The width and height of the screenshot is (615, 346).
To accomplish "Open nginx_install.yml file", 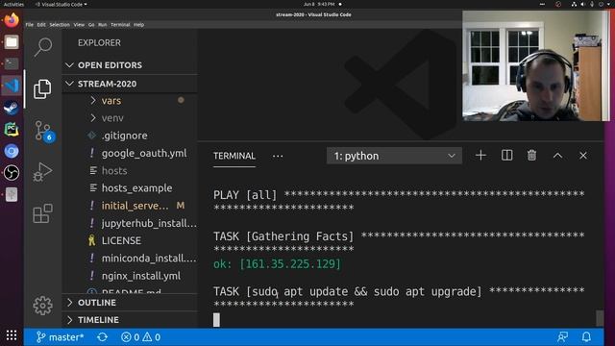I will point(130,276).
